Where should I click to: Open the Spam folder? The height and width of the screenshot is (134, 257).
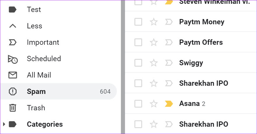click(36, 92)
